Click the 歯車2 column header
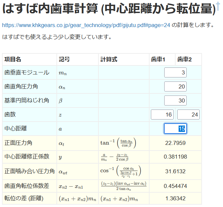 185,59
